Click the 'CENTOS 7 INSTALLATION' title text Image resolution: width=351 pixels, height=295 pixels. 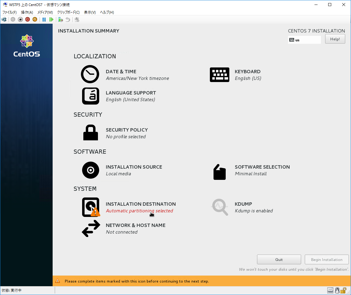[x=316, y=31]
